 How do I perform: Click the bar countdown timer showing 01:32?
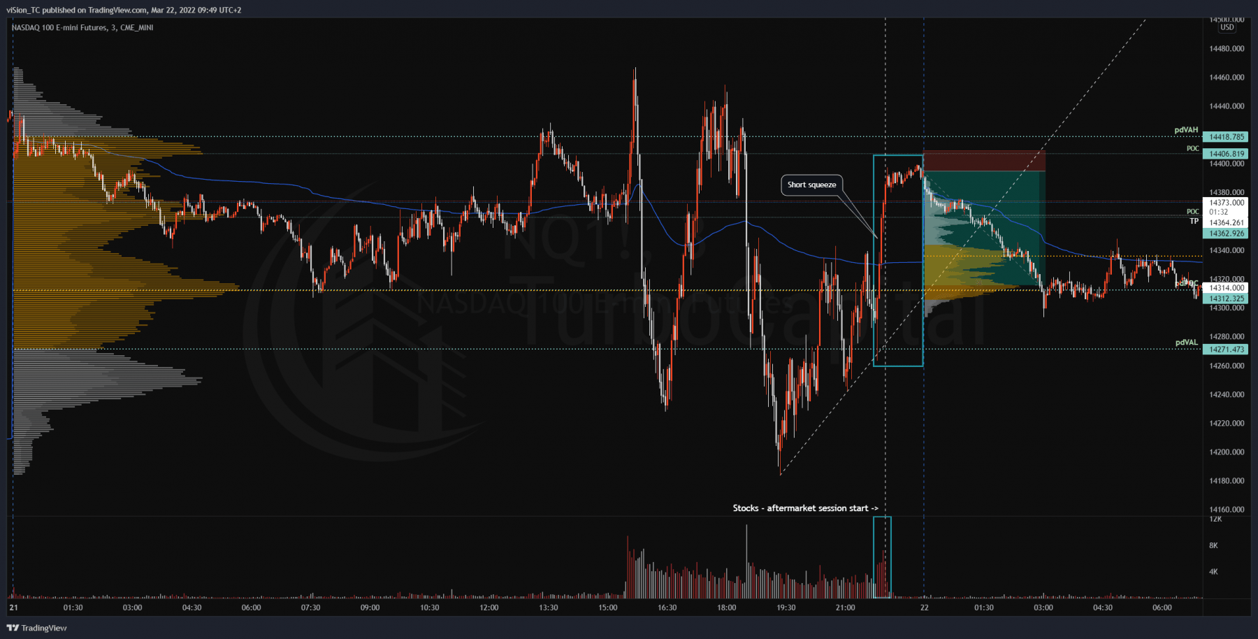(x=1219, y=211)
